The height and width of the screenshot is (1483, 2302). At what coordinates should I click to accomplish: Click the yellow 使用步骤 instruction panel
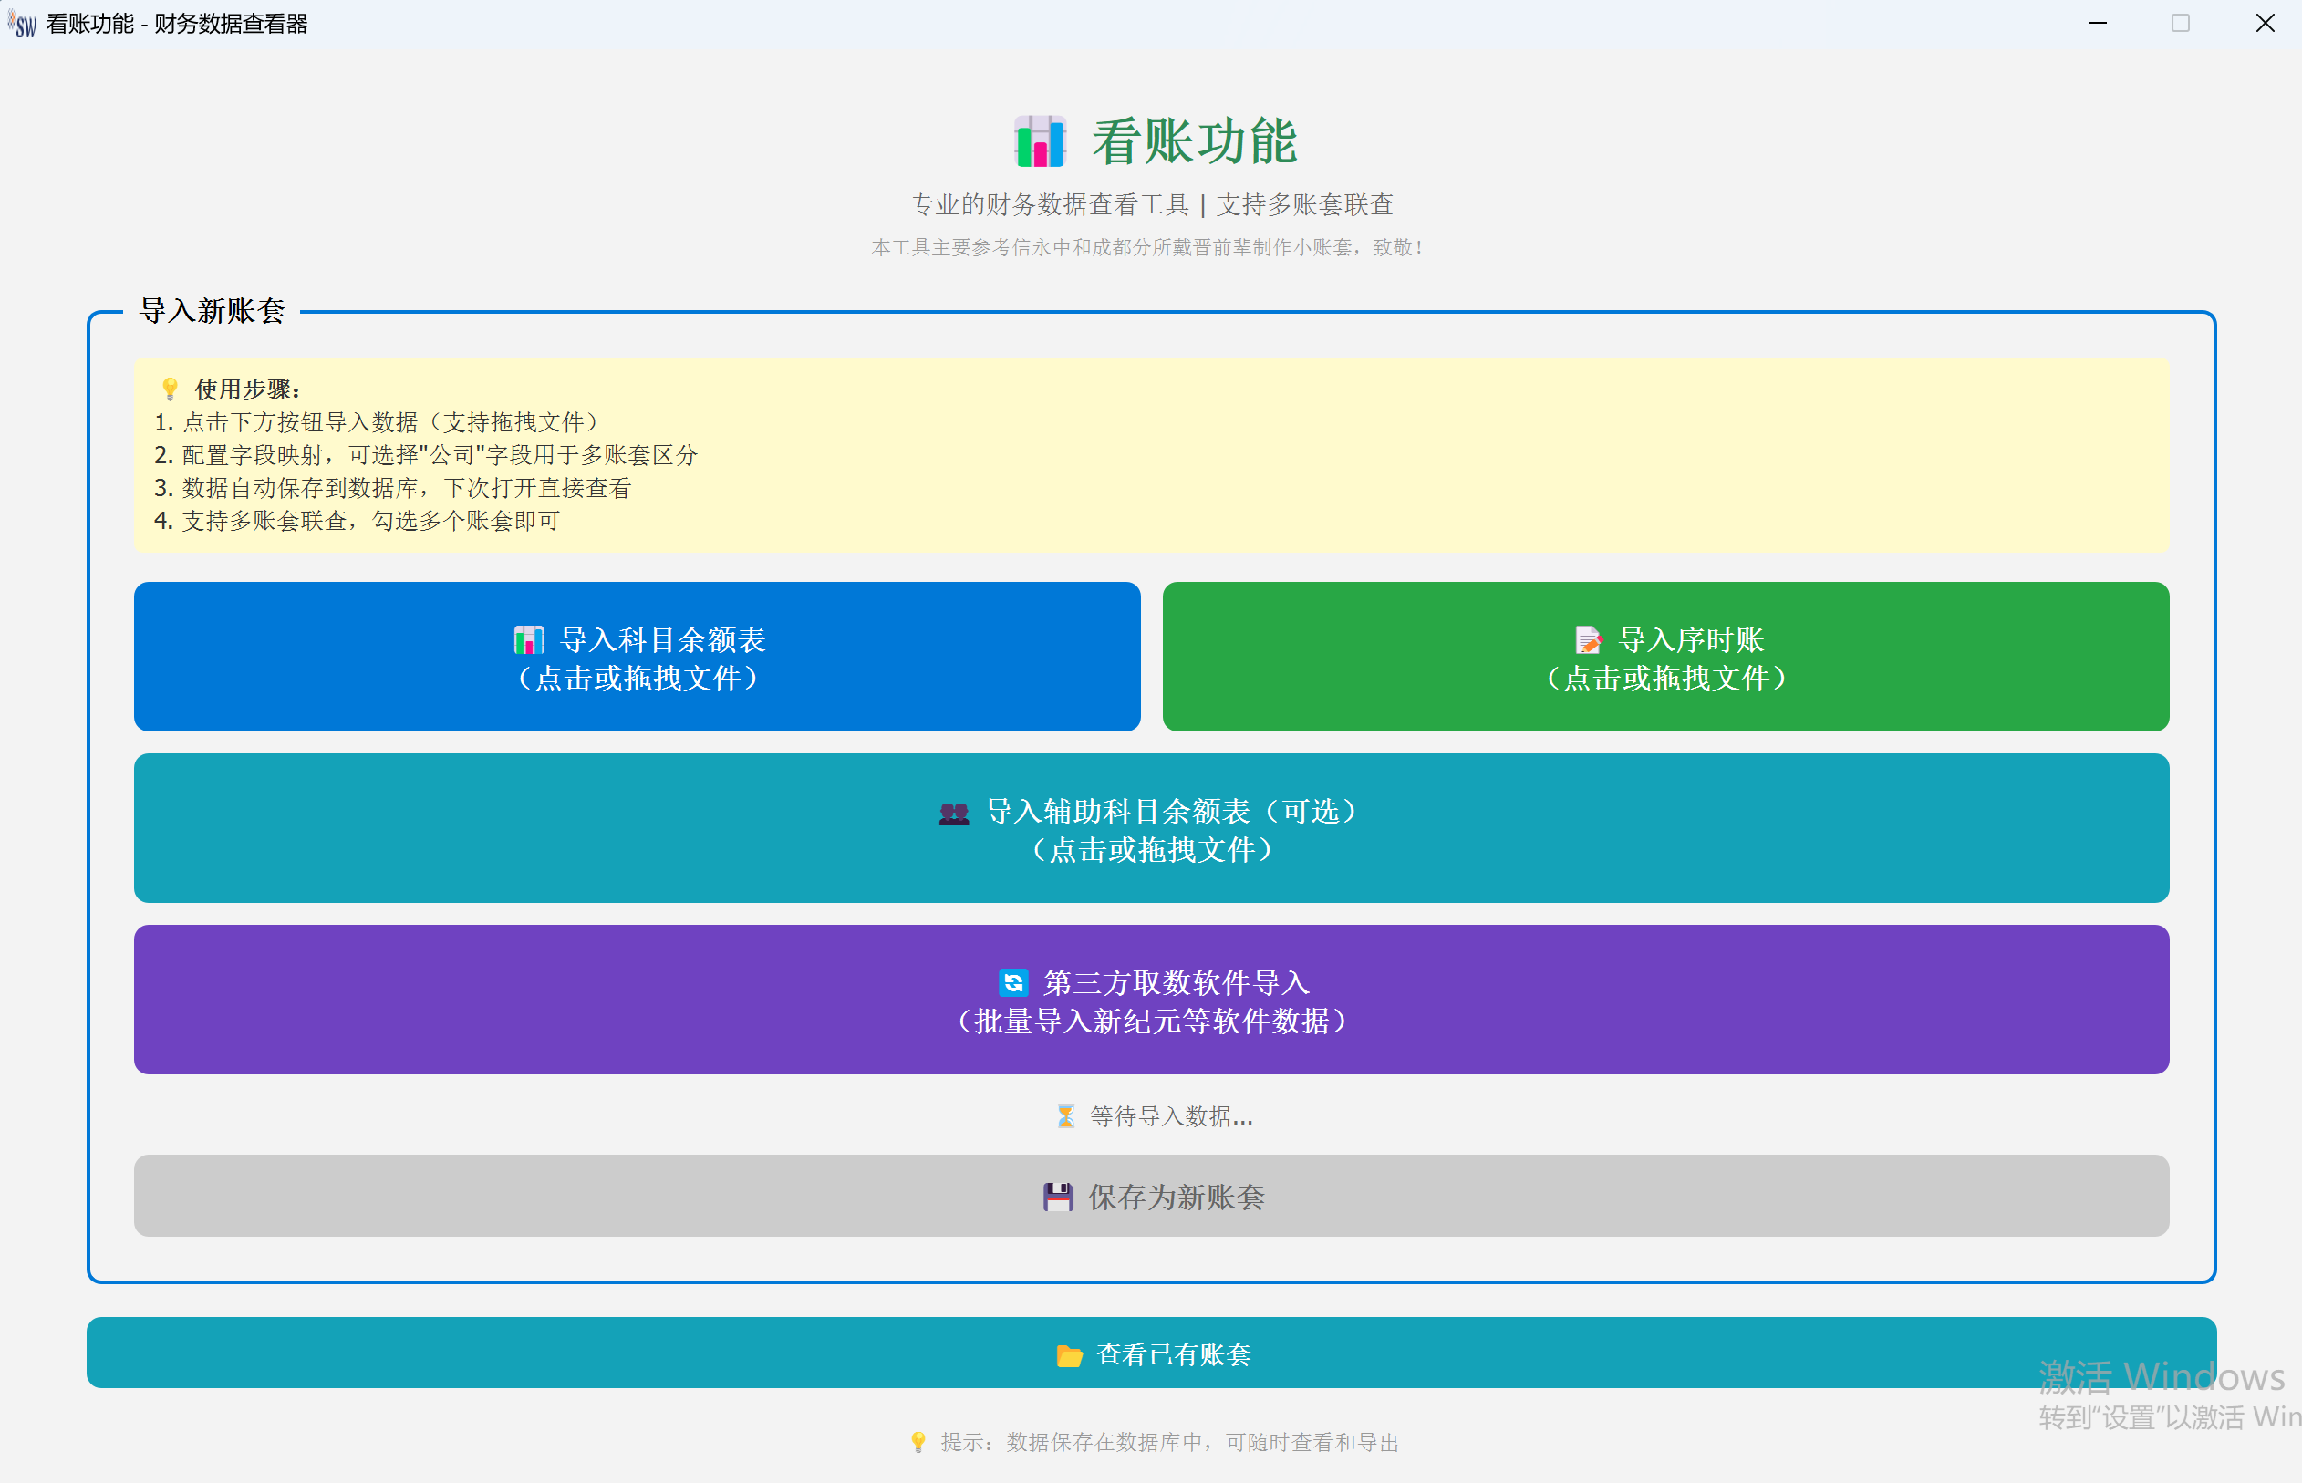(1150, 454)
